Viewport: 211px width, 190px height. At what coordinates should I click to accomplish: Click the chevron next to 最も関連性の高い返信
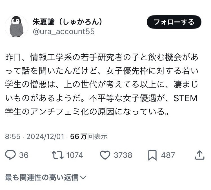83,178
